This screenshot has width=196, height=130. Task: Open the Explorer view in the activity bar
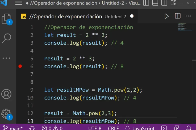pos(6,19)
